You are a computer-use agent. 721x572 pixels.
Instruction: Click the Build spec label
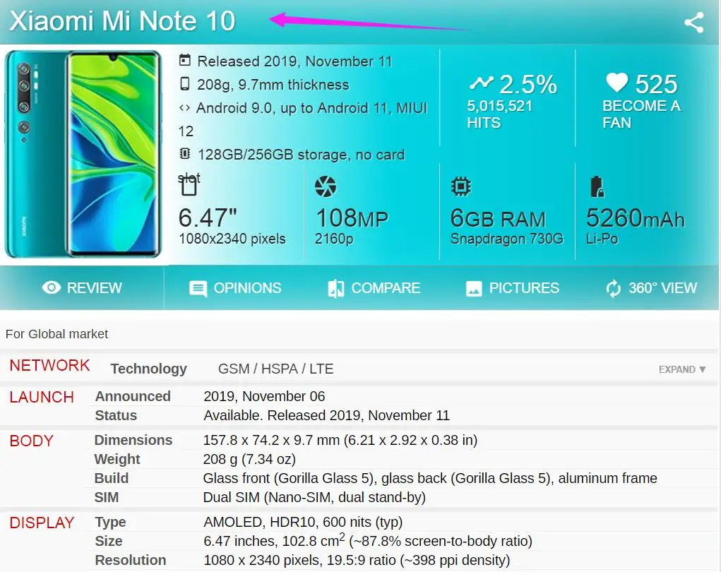coord(112,478)
